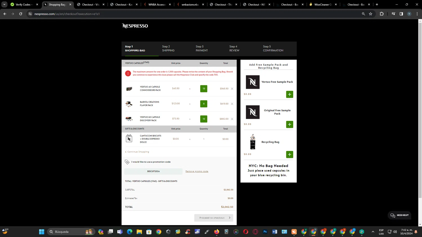Image resolution: width=422 pixels, height=237 pixels.
Task: Open Windows Start menu
Action: [x=42, y=232]
